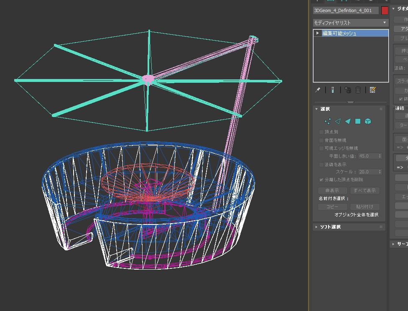Click the 非表示 button
Screen dimensions: 408x311
coord(332,191)
